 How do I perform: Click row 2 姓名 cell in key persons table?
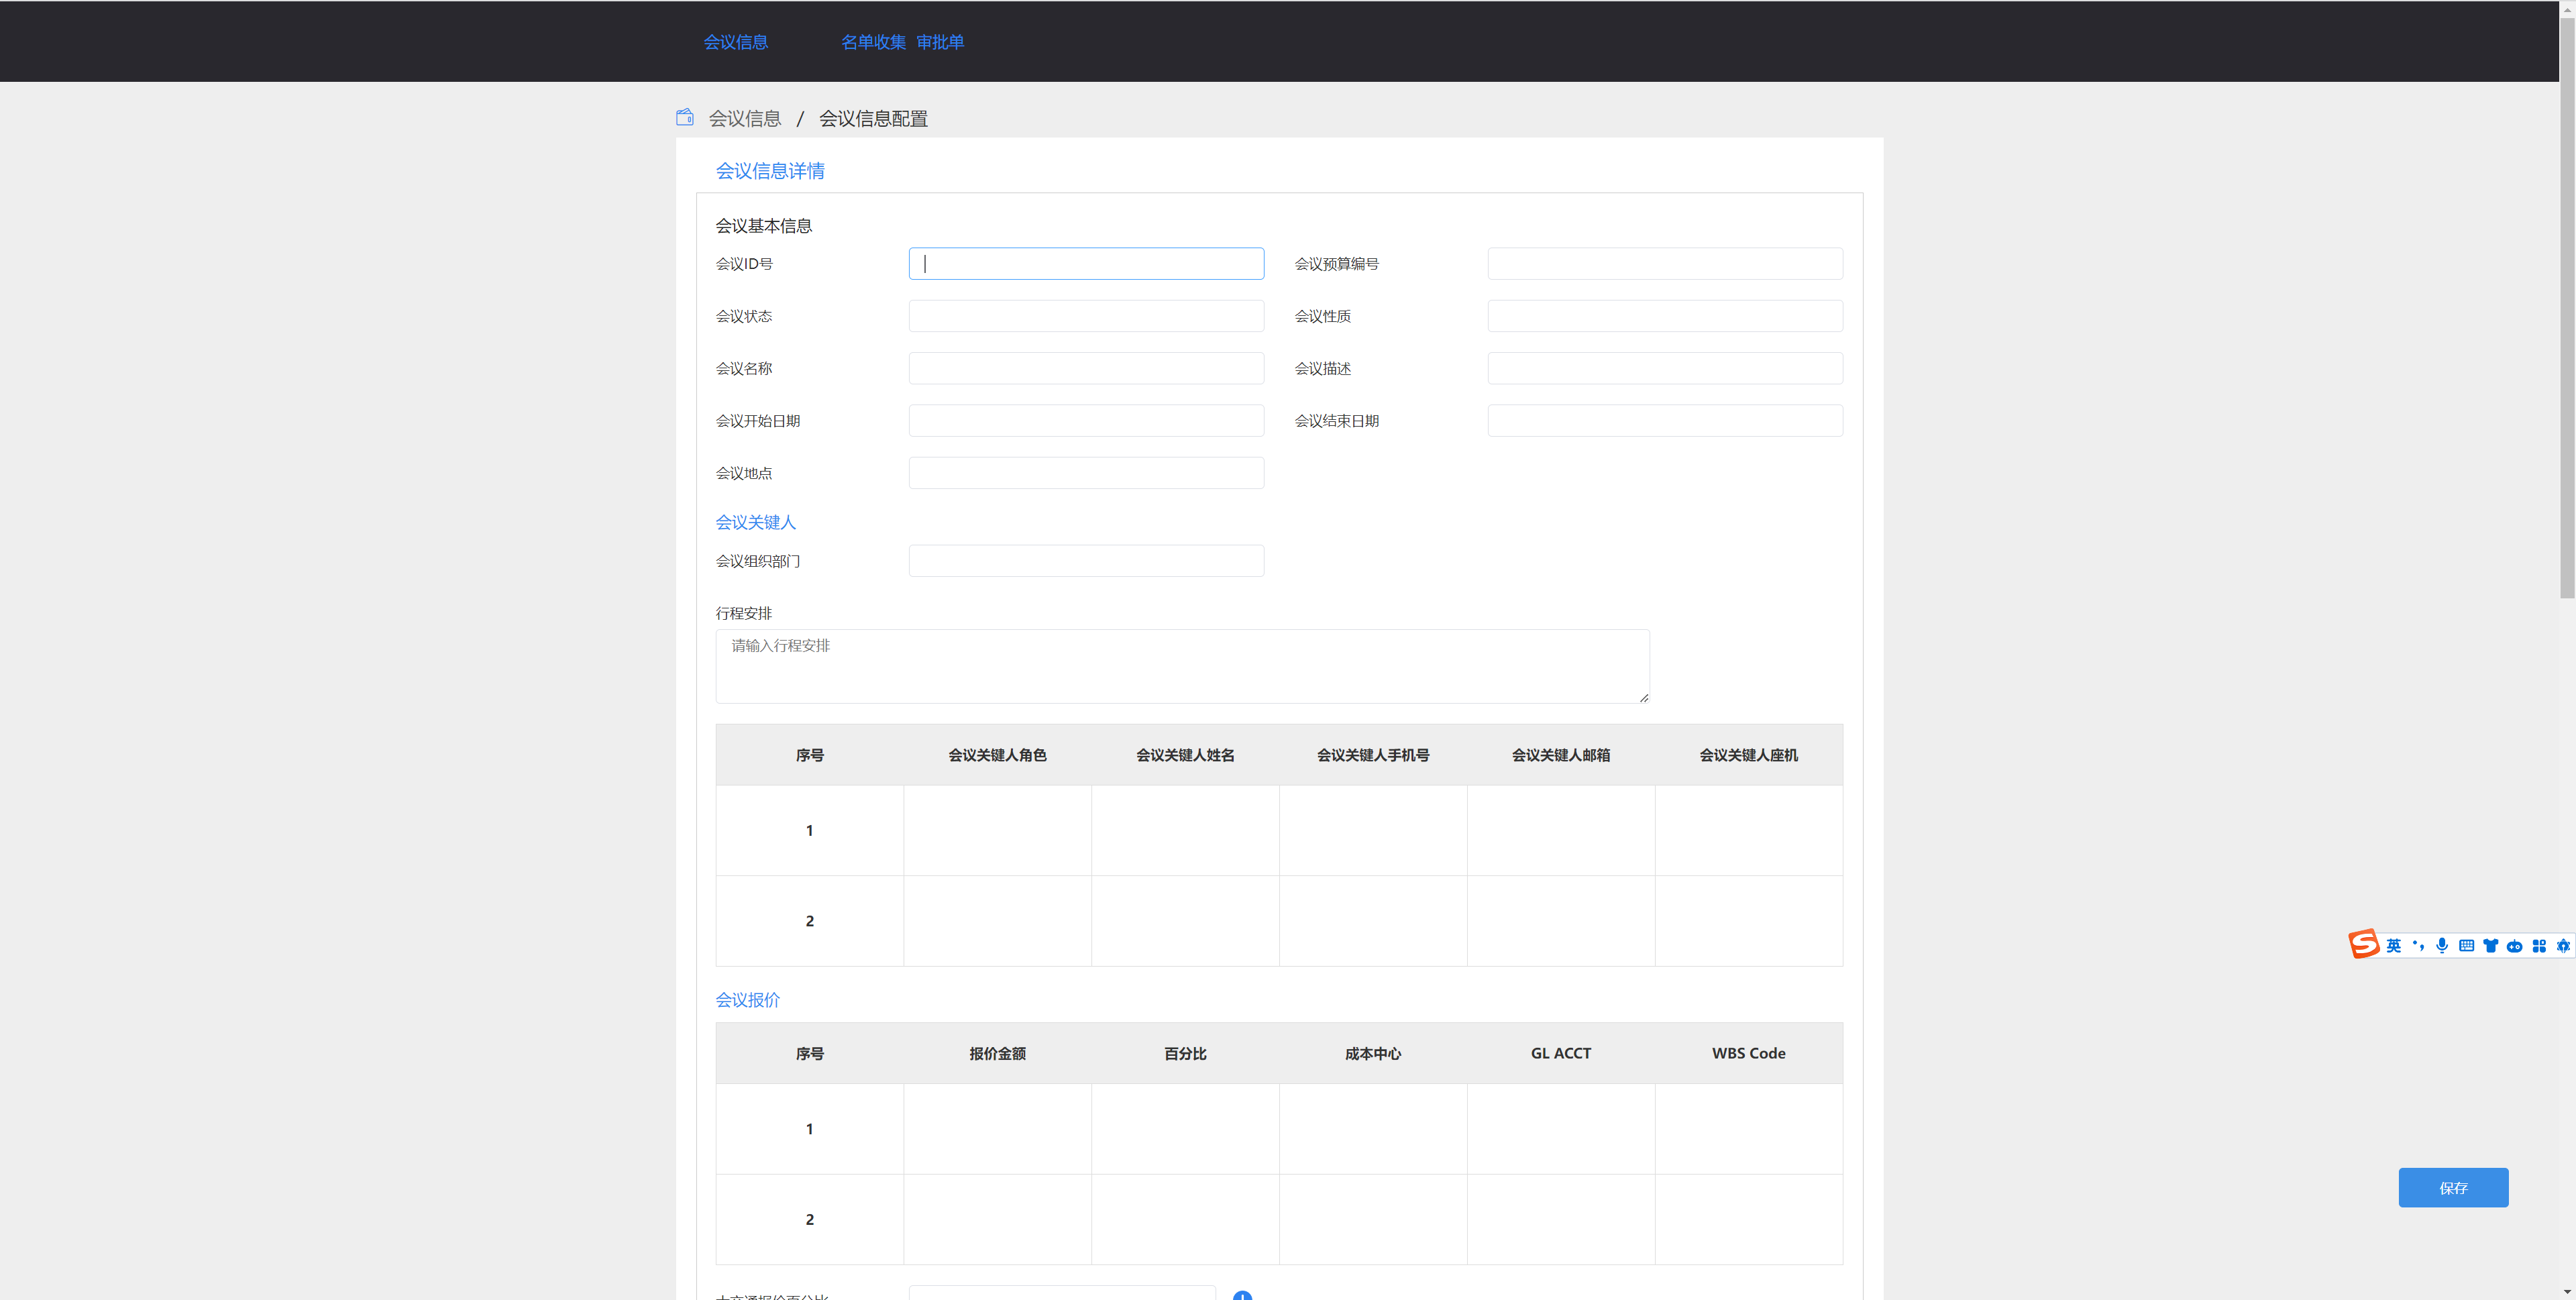tap(1185, 921)
